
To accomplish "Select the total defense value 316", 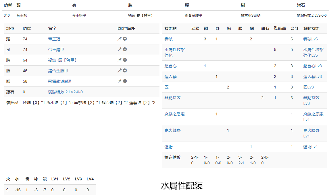I will [7, 15].
